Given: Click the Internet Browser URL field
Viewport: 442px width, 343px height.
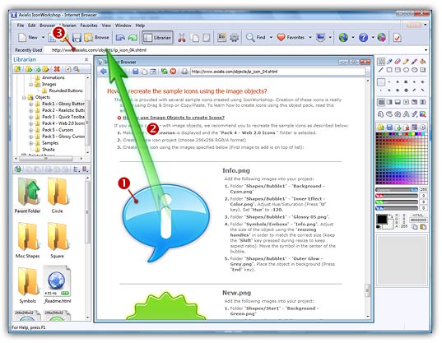Looking at the screenshot, I should tap(277, 72).
